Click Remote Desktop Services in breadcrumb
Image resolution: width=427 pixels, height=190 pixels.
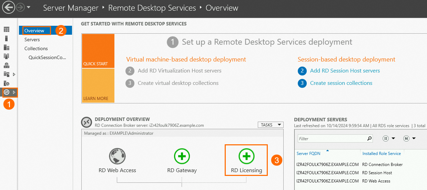[152, 8]
